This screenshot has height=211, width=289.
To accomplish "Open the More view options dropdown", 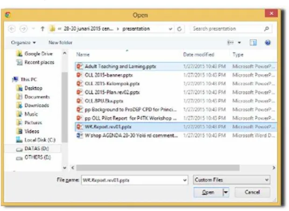I will pyautogui.click(x=239, y=43).
